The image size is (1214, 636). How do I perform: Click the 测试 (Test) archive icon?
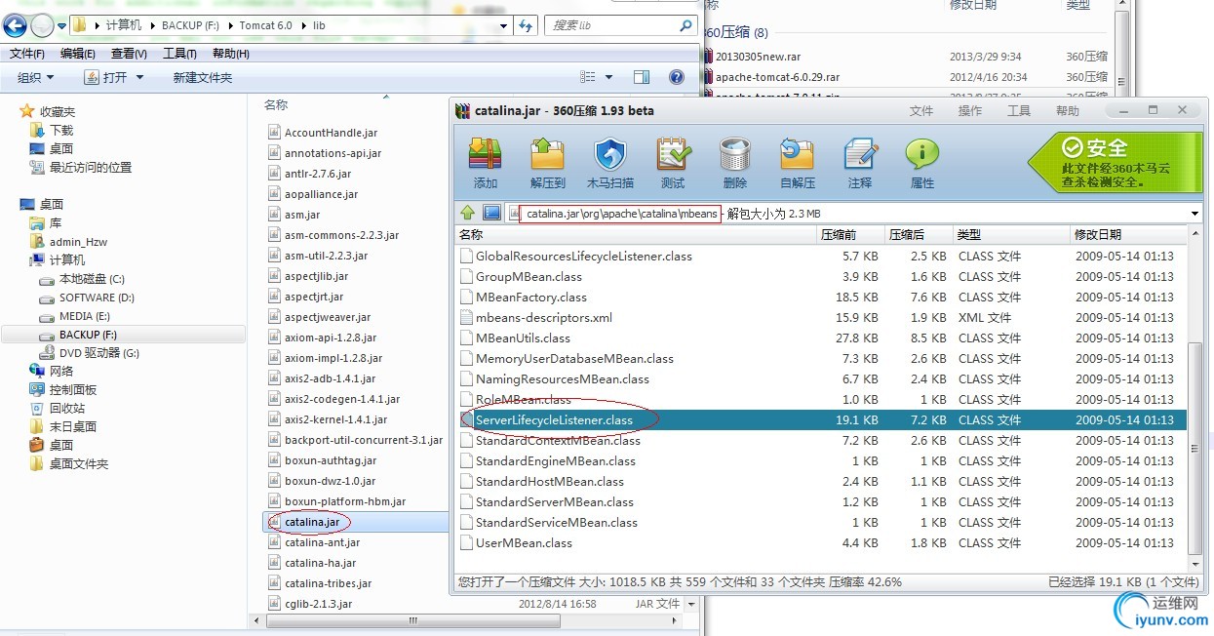[x=673, y=162]
